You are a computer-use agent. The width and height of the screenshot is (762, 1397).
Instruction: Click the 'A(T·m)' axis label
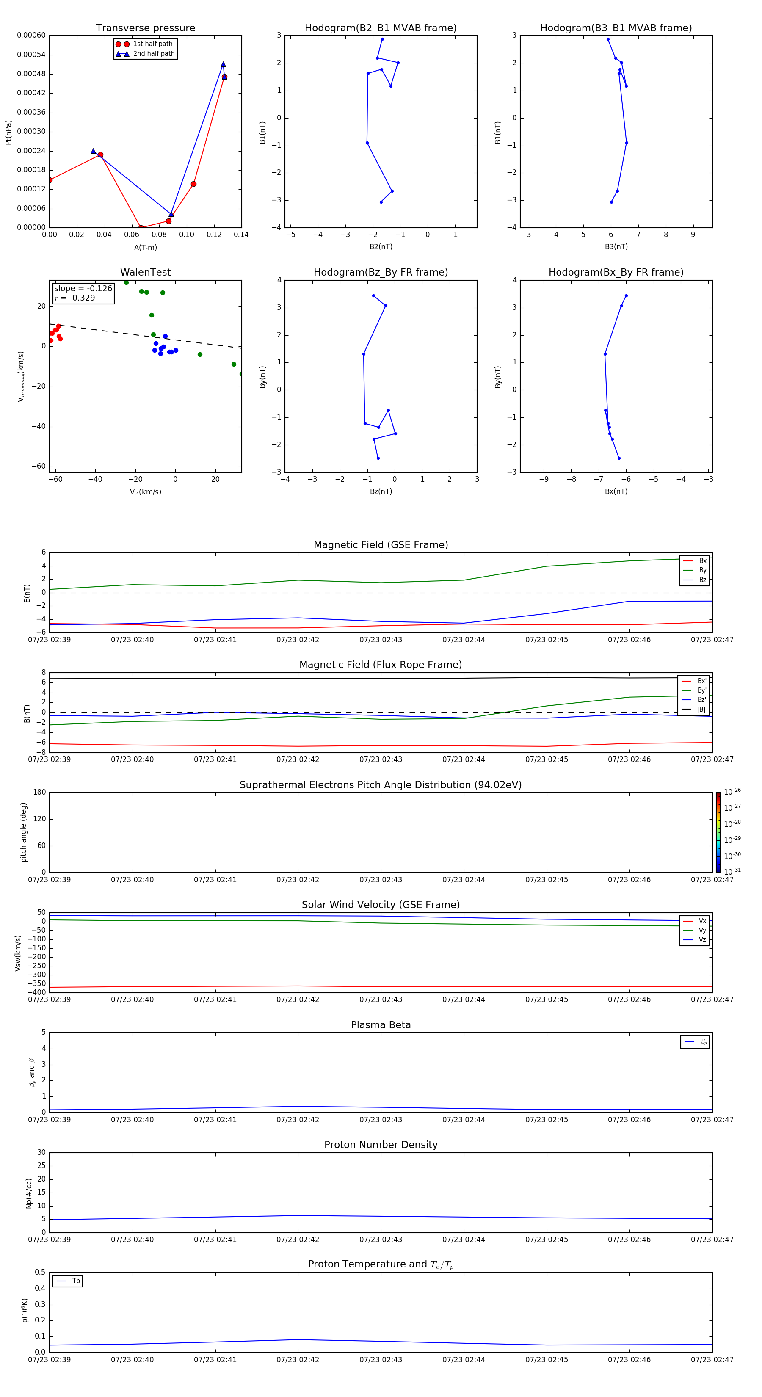tap(145, 248)
